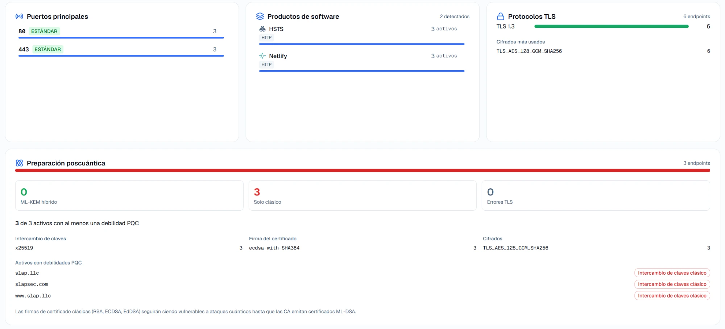Screen dimensions: 725x329
Task: Click the TLS 1.3 protocol label
Action: 506,26
